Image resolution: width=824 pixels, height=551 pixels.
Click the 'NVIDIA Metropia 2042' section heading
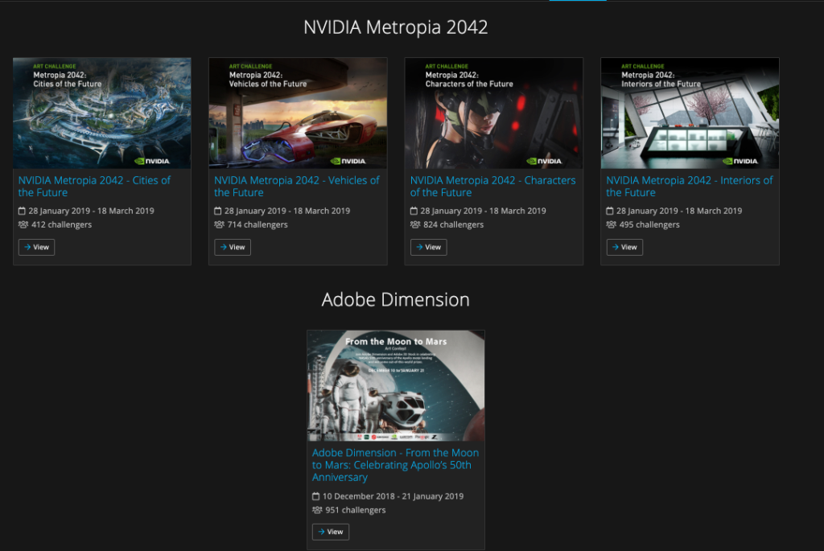pos(396,27)
